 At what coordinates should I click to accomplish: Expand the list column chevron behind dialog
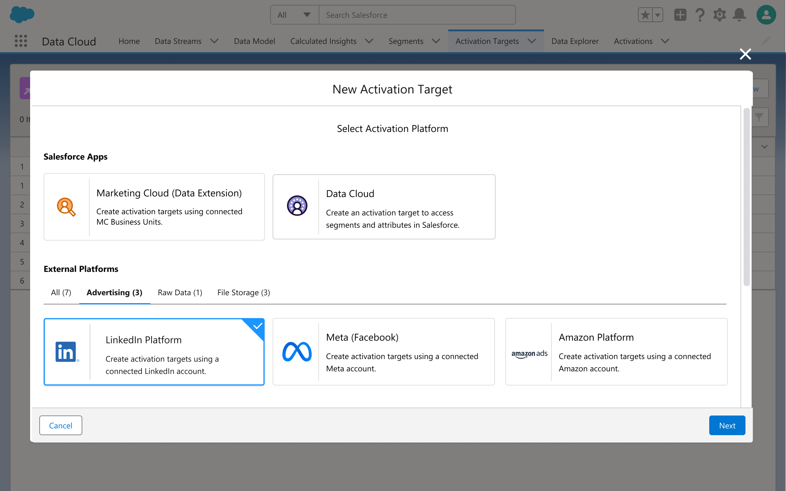pyautogui.click(x=764, y=146)
